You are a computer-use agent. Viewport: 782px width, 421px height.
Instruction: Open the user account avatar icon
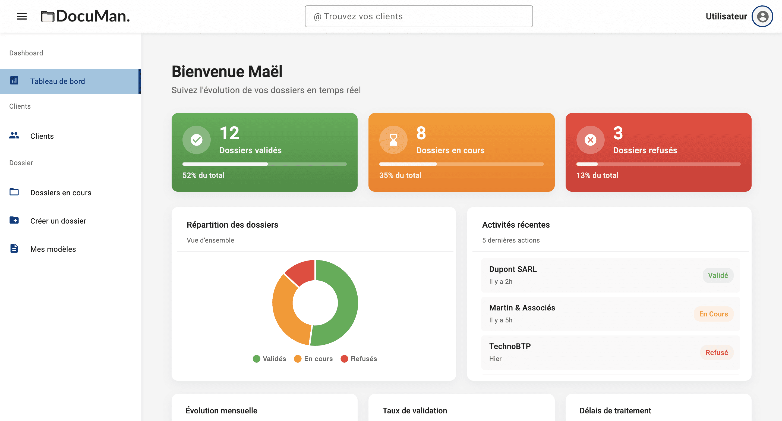point(762,16)
